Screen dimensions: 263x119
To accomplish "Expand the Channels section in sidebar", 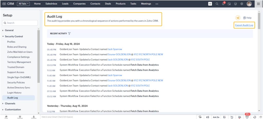I will (10, 104).
